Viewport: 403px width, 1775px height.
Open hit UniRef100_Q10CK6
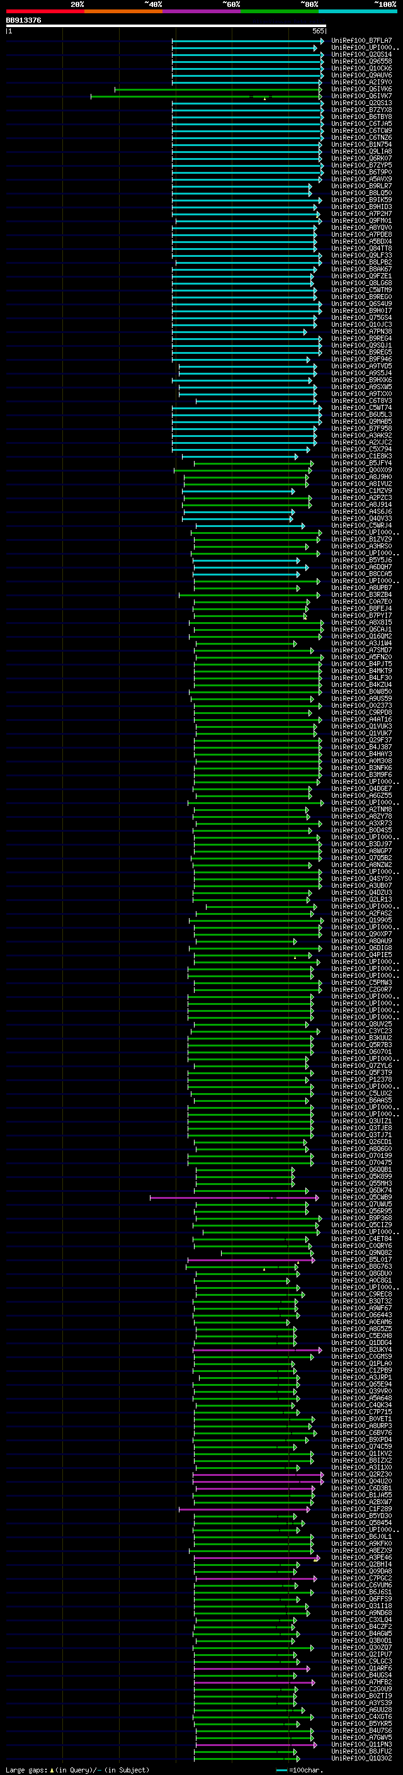coord(361,68)
